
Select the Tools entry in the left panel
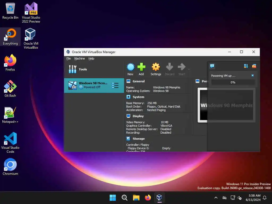click(x=94, y=69)
